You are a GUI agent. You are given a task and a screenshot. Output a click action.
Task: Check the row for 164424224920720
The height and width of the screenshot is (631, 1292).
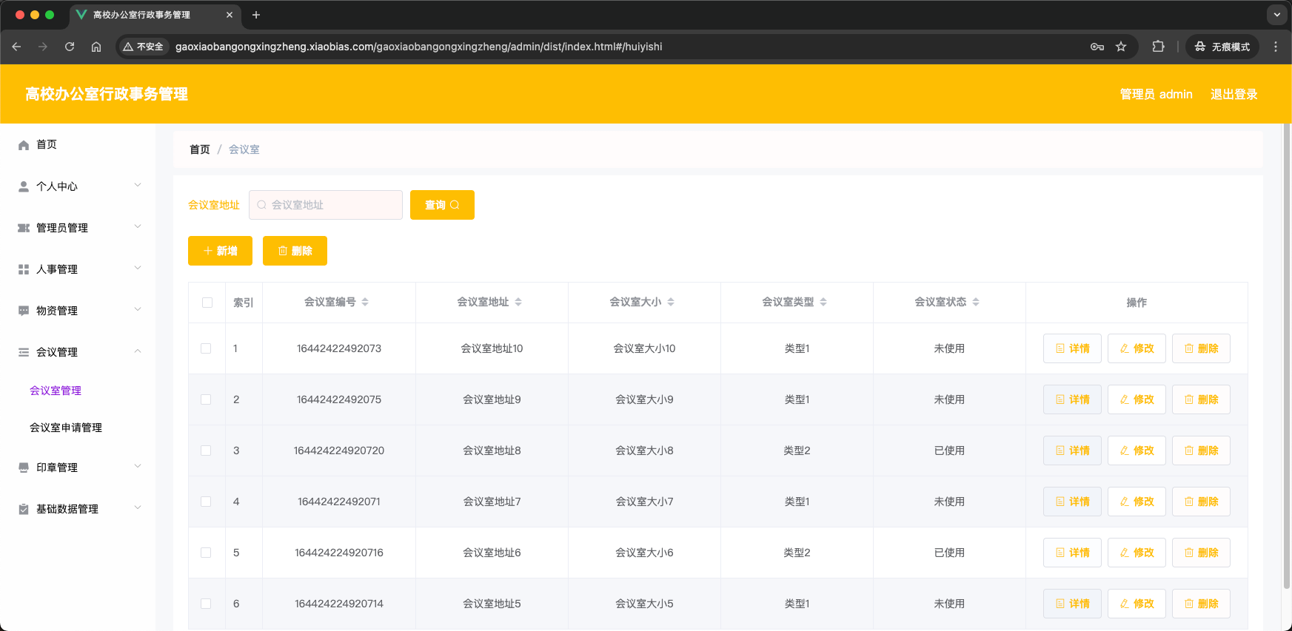[x=206, y=451]
